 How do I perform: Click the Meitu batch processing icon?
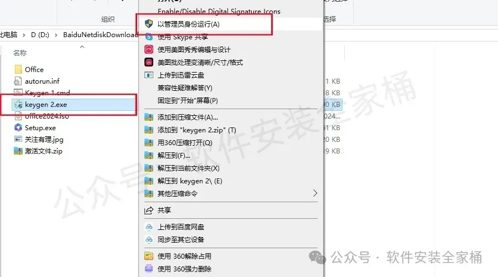(149, 62)
